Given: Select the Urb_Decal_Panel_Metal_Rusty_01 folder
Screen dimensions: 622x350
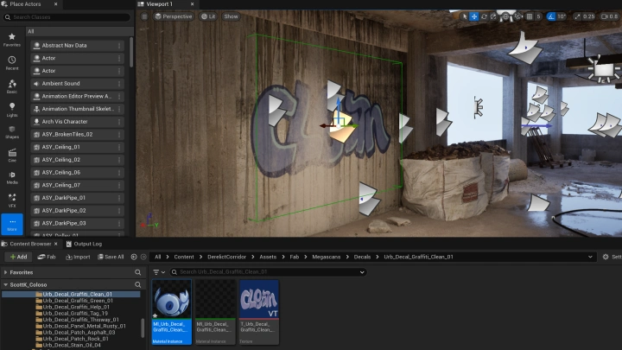Looking at the screenshot, I should coord(80,326).
